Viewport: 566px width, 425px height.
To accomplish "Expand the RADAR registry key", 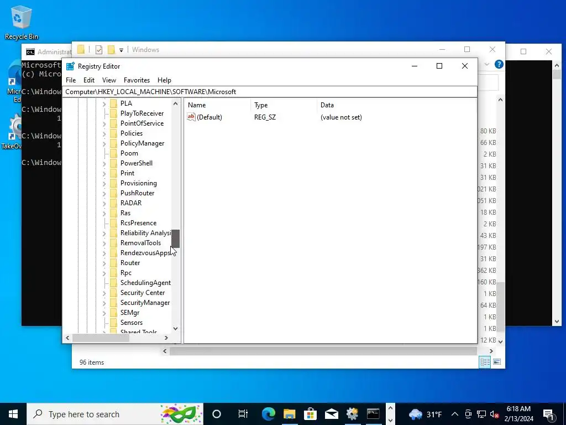I will pos(104,204).
